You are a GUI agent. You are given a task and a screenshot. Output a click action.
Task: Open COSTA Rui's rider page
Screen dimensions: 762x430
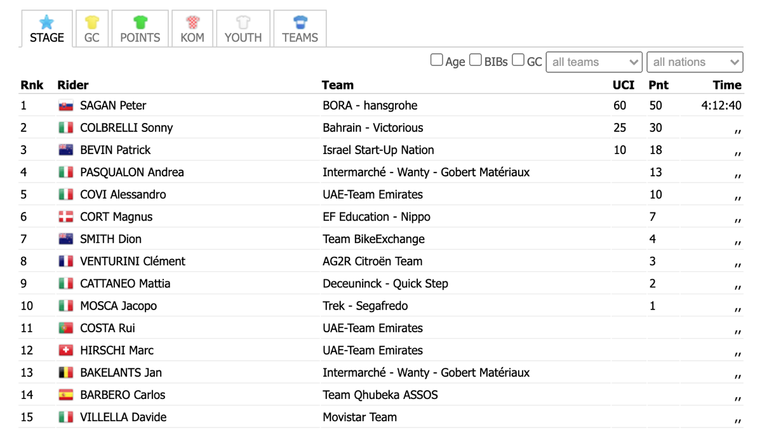pyautogui.click(x=107, y=328)
